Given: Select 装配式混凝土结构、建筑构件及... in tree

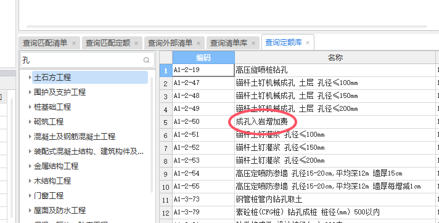Looking at the screenshot, I should pyautogui.click(x=89, y=152).
